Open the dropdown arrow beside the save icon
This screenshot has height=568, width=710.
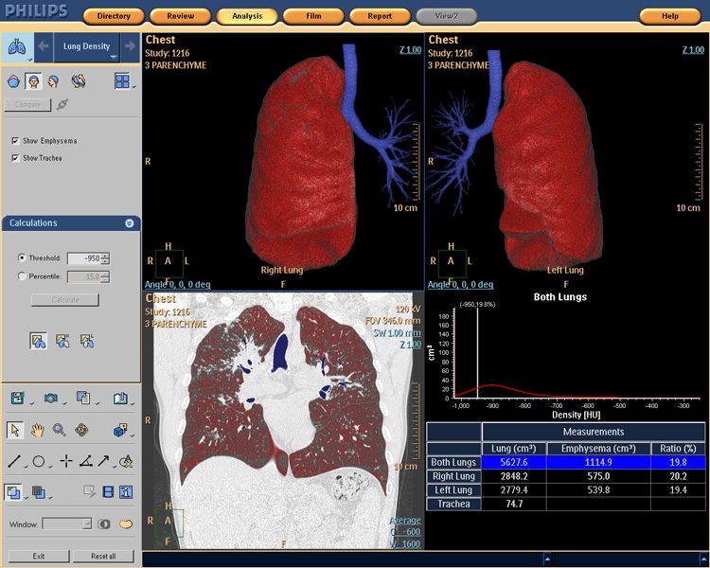[x=31, y=402]
